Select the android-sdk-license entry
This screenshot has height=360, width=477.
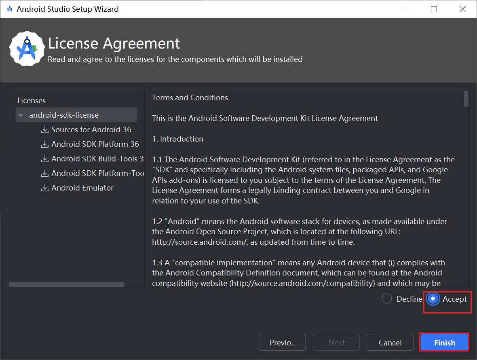click(x=64, y=115)
